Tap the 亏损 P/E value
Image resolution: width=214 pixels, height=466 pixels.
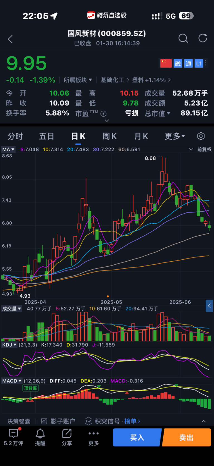pos(132,113)
